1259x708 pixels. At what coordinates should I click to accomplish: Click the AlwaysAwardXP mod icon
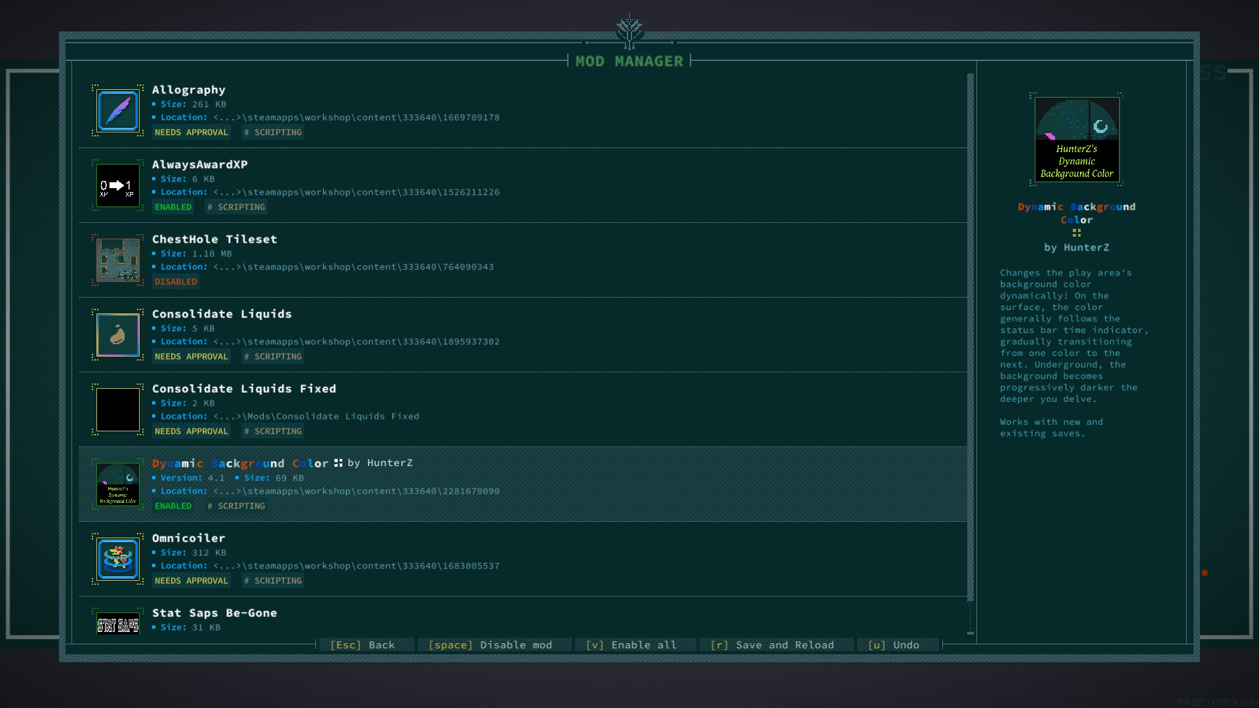118,186
